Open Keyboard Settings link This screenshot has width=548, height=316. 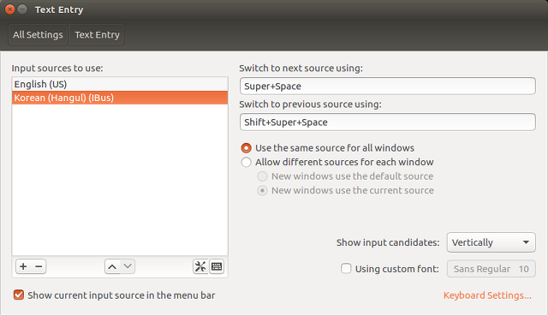click(x=487, y=295)
